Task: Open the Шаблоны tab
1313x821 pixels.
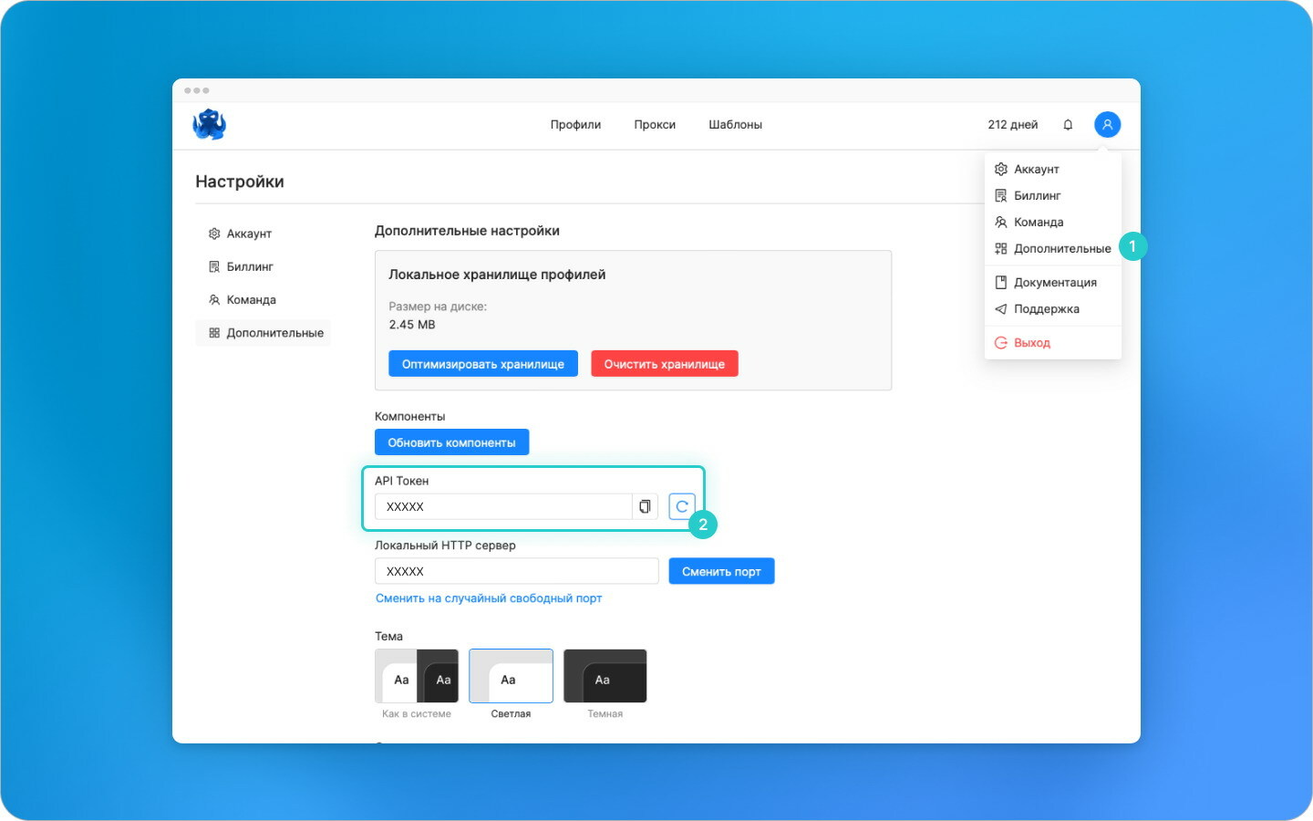Action: (735, 125)
